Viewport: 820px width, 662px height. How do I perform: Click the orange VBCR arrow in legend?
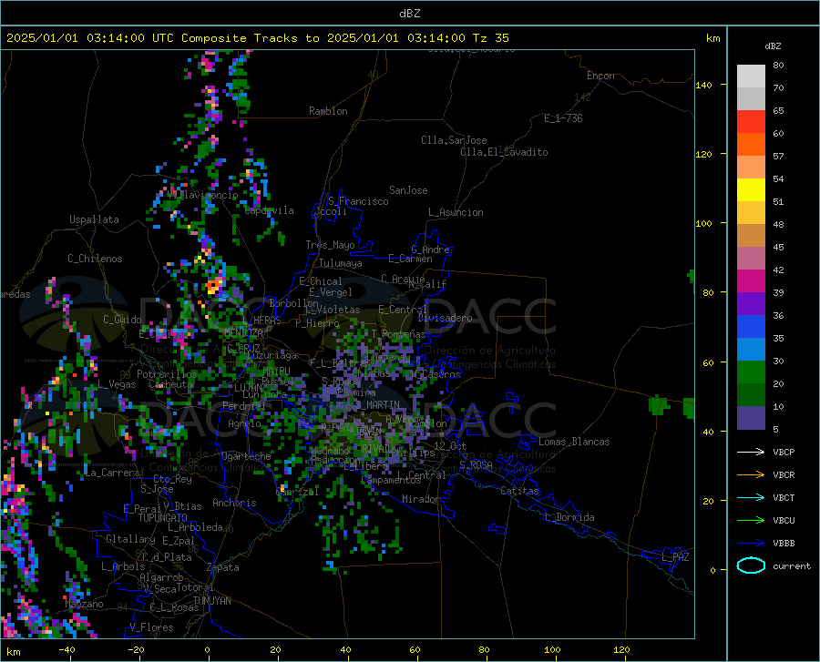[751, 475]
